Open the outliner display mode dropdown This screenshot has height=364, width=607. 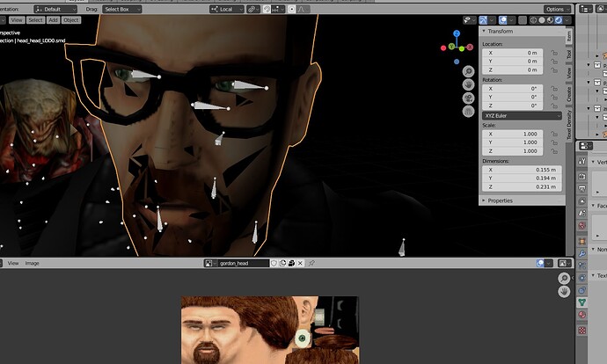pyautogui.click(x=585, y=9)
